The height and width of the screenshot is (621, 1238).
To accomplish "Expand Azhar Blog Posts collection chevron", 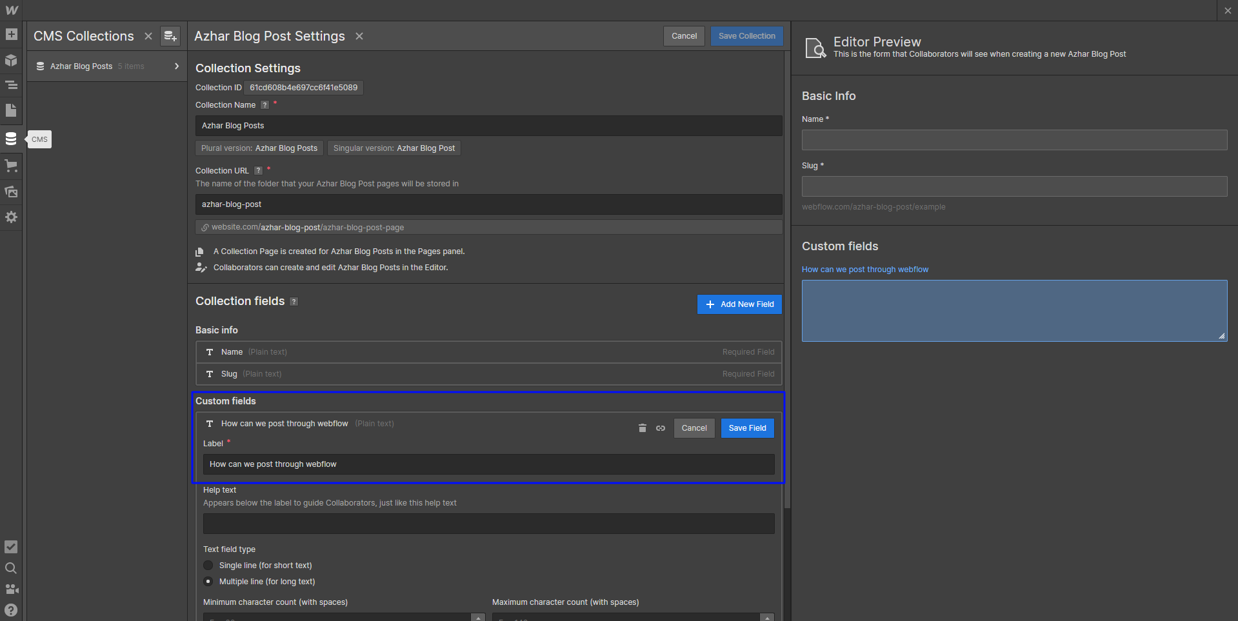I will coord(177,66).
